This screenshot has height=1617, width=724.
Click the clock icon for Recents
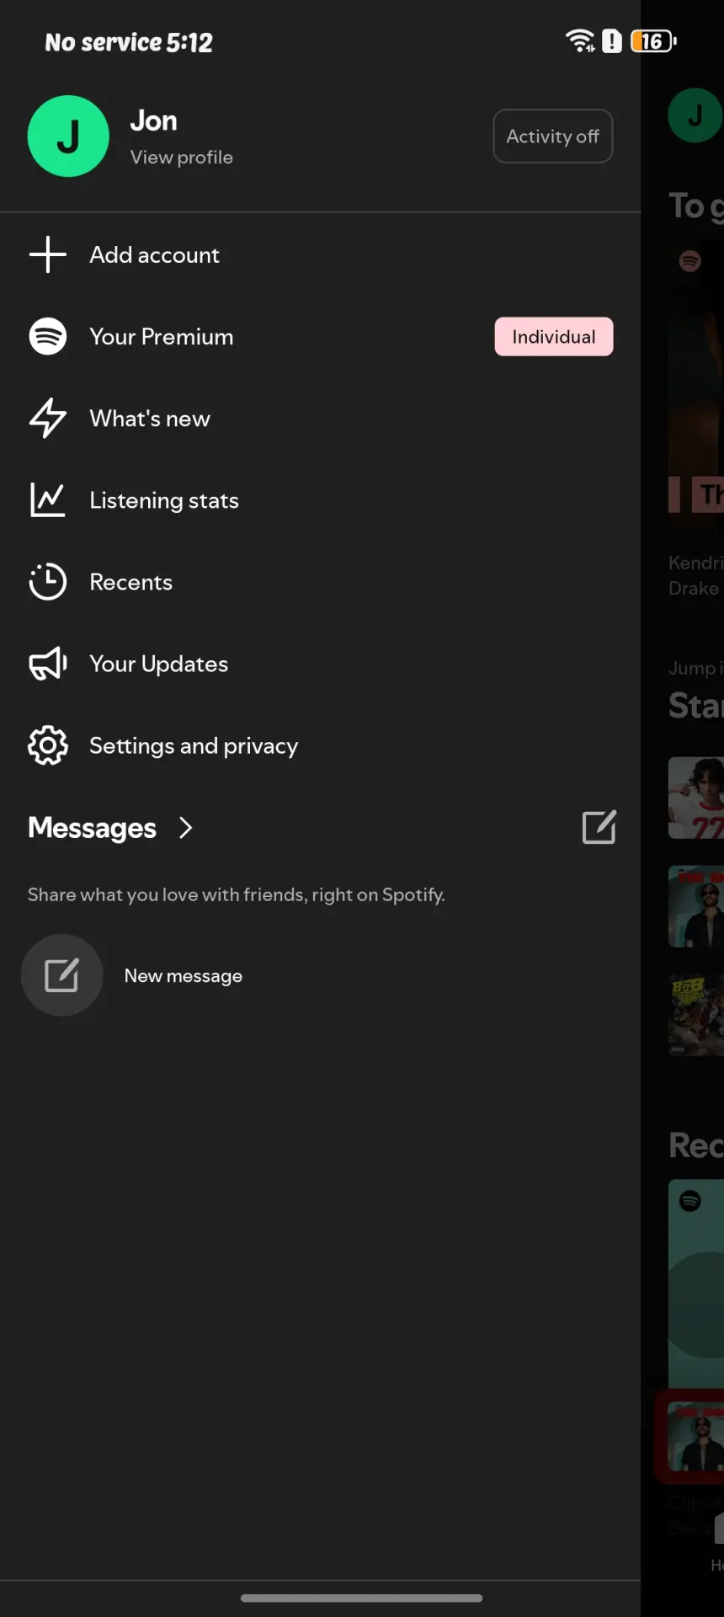(x=48, y=581)
